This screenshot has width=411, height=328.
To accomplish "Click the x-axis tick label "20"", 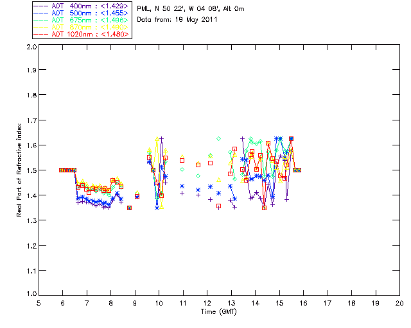I will pyautogui.click(x=399, y=303).
